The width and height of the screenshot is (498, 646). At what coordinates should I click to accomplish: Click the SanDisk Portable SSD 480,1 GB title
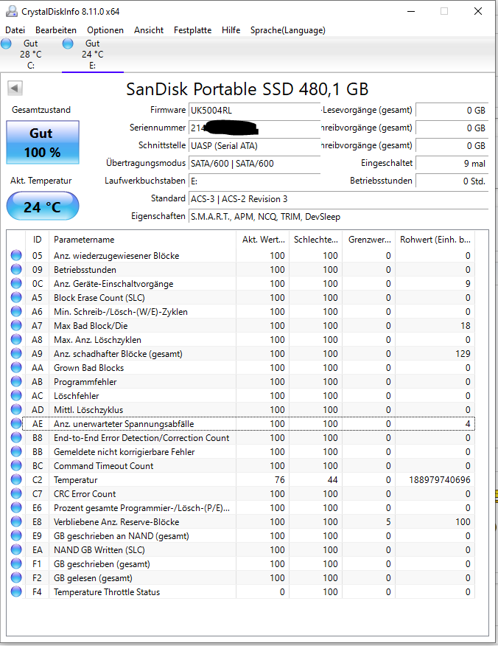pyautogui.click(x=247, y=89)
